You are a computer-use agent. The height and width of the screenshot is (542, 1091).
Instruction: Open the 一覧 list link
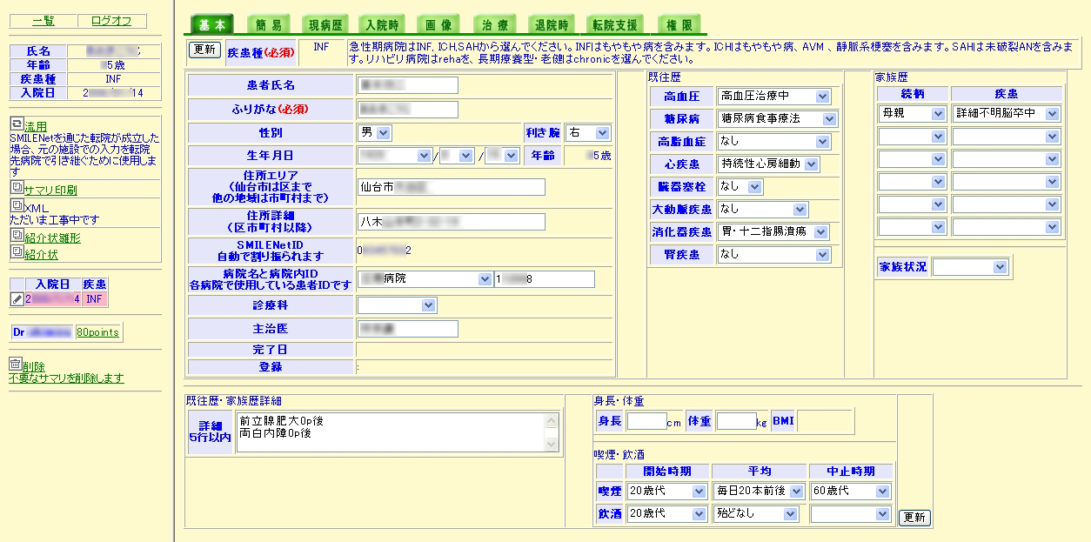pos(44,21)
